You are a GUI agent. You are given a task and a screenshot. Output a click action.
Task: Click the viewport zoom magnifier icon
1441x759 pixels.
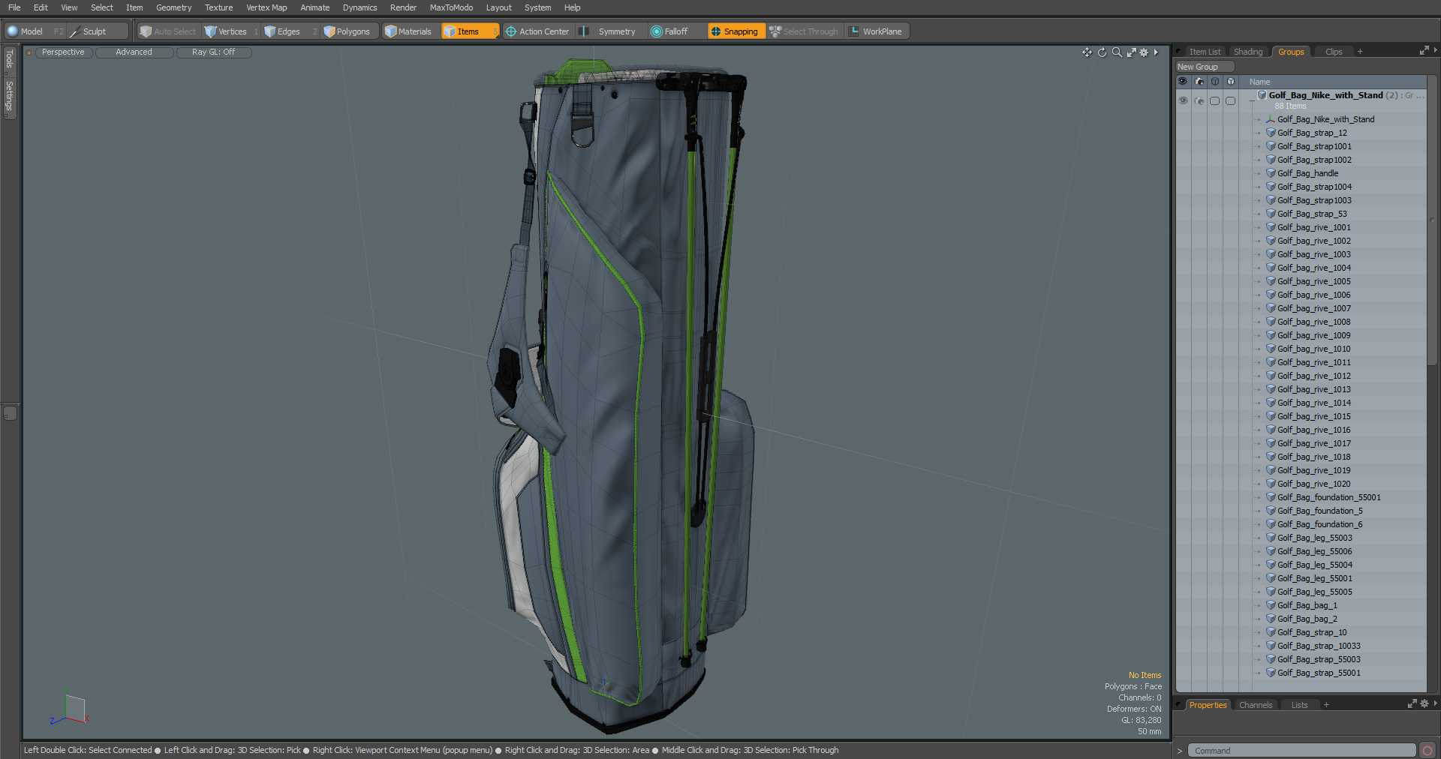click(1117, 52)
